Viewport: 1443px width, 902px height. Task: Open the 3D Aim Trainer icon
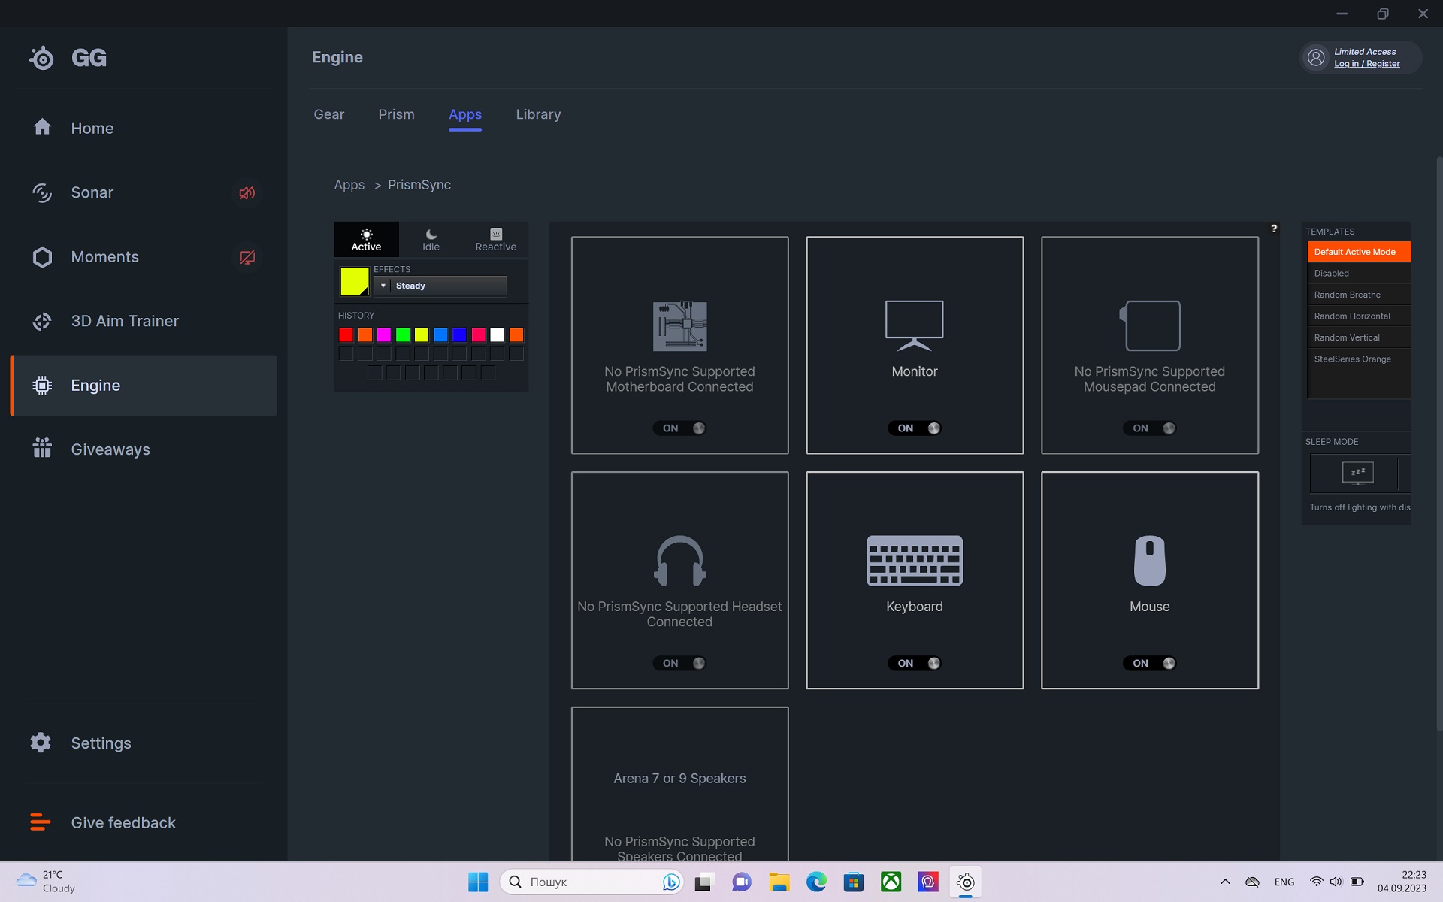pyautogui.click(x=42, y=322)
